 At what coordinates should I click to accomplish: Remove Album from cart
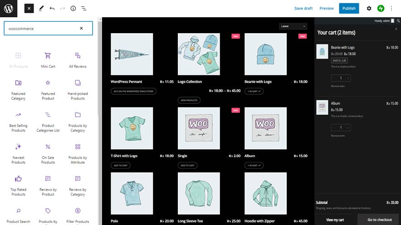[337, 136]
